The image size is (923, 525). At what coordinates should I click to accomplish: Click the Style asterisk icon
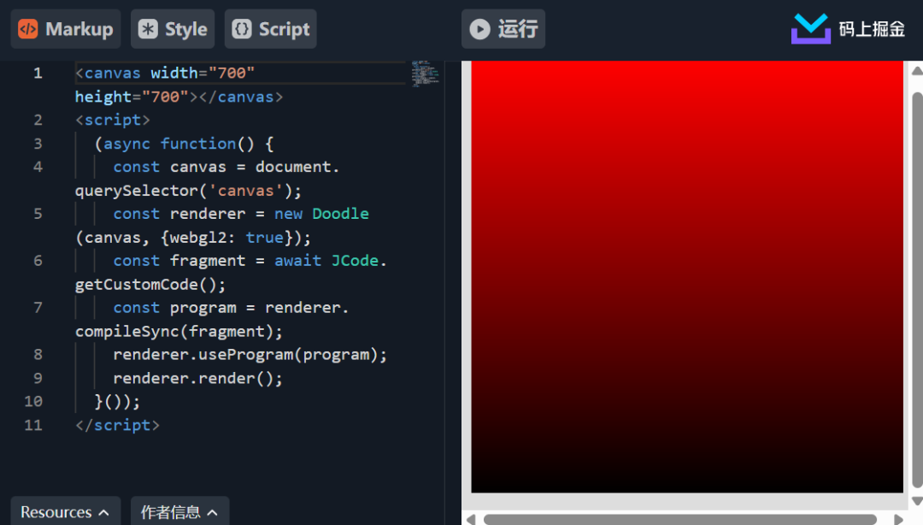(148, 29)
